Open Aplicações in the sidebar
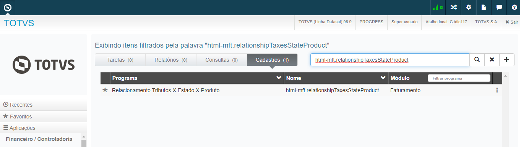Screen dimensions: 521x147 (x=44, y=128)
